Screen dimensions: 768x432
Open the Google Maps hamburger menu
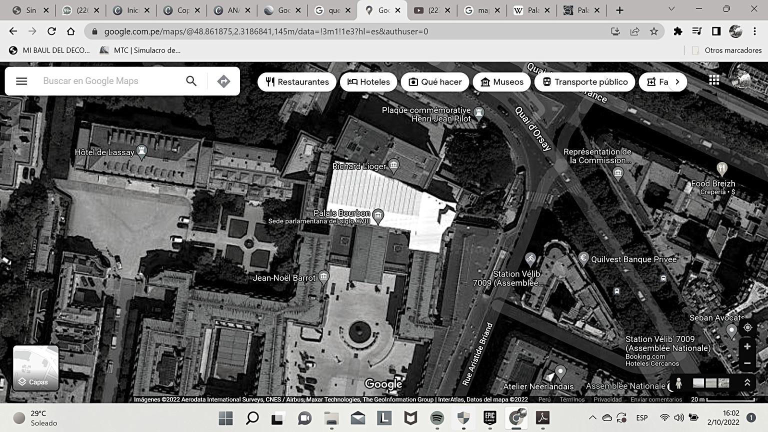pyautogui.click(x=21, y=81)
